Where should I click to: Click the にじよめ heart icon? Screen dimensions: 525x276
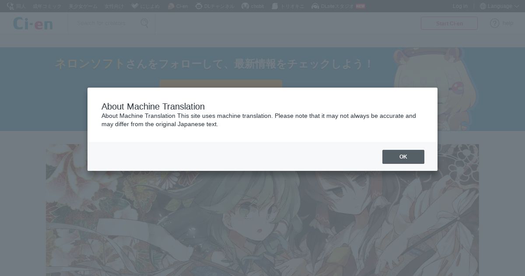click(x=135, y=6)
